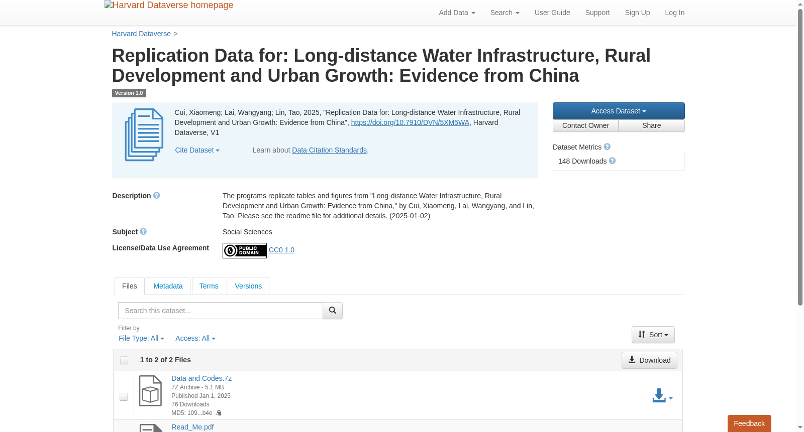Toggle the select-all files checkbox

click(124, 360)
